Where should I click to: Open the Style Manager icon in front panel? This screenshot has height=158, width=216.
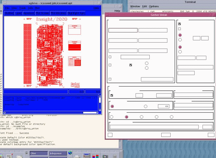click(87, 156)
